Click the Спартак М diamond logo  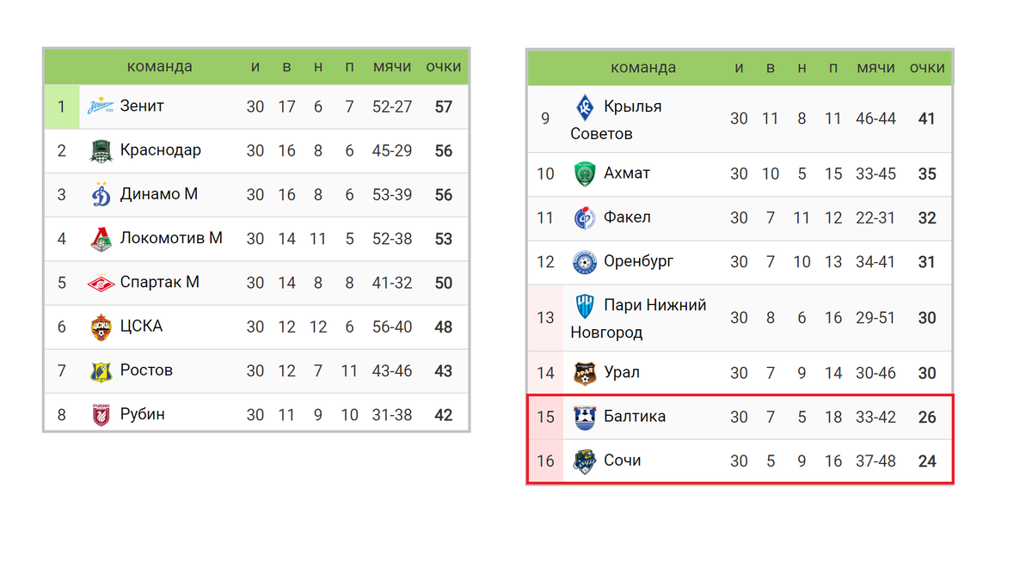pos(101,283)
